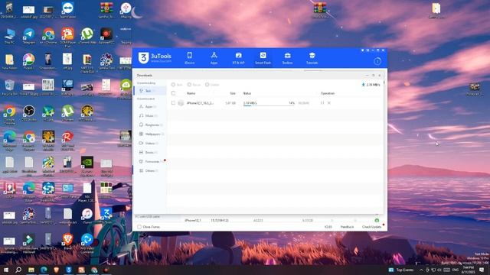Show hidden system tray icons
This screenshot has height=275, width=490.
pyautogui.click(x=421, y=270)
